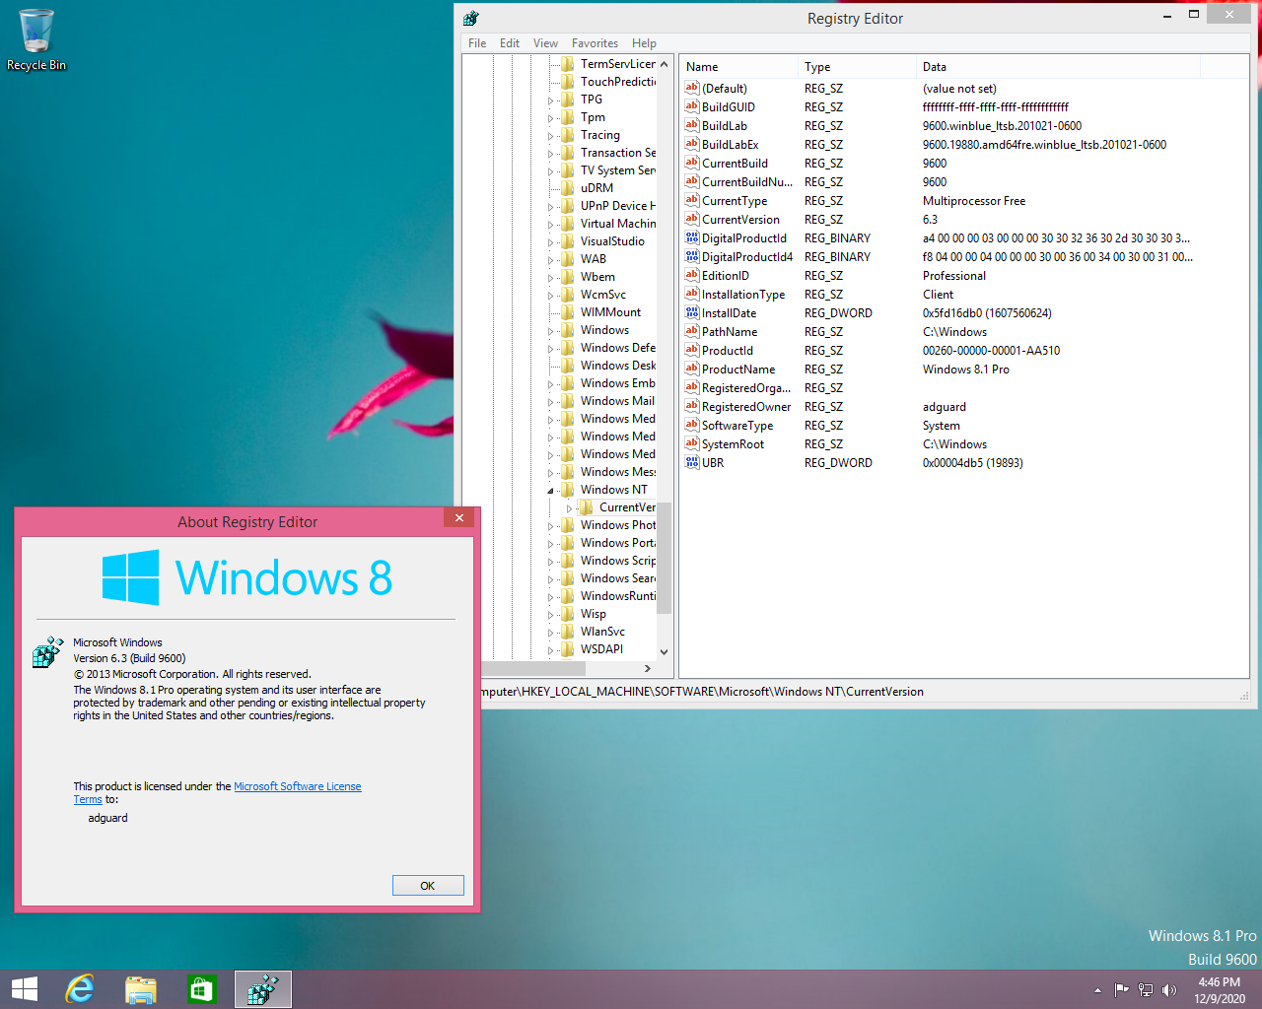Viewport: 1262px width, 1009px height.
Task: Expand the TPG tree node
Action: tap(551, 100)
